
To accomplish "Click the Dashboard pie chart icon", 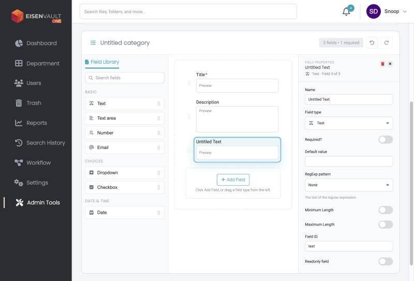I will [19, 43].
